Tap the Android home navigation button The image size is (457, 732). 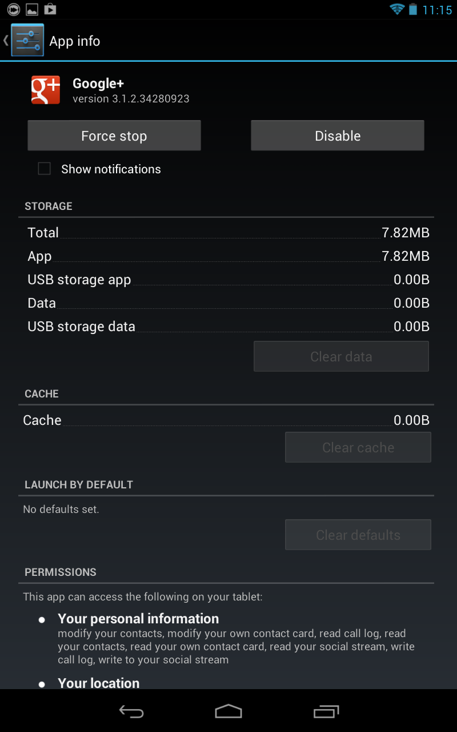click(x=228, y=711)
